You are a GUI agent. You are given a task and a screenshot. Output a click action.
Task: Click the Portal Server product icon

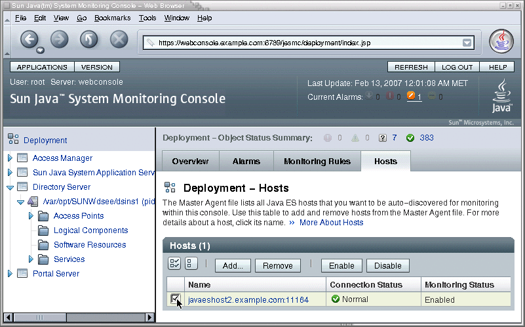[x=22, y=273]
